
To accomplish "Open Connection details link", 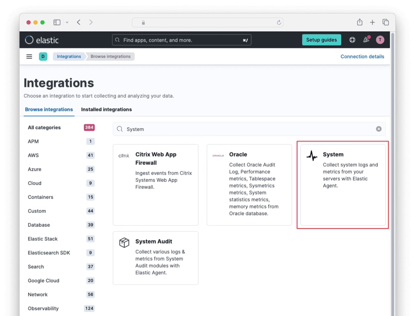I will pos(362,57).
